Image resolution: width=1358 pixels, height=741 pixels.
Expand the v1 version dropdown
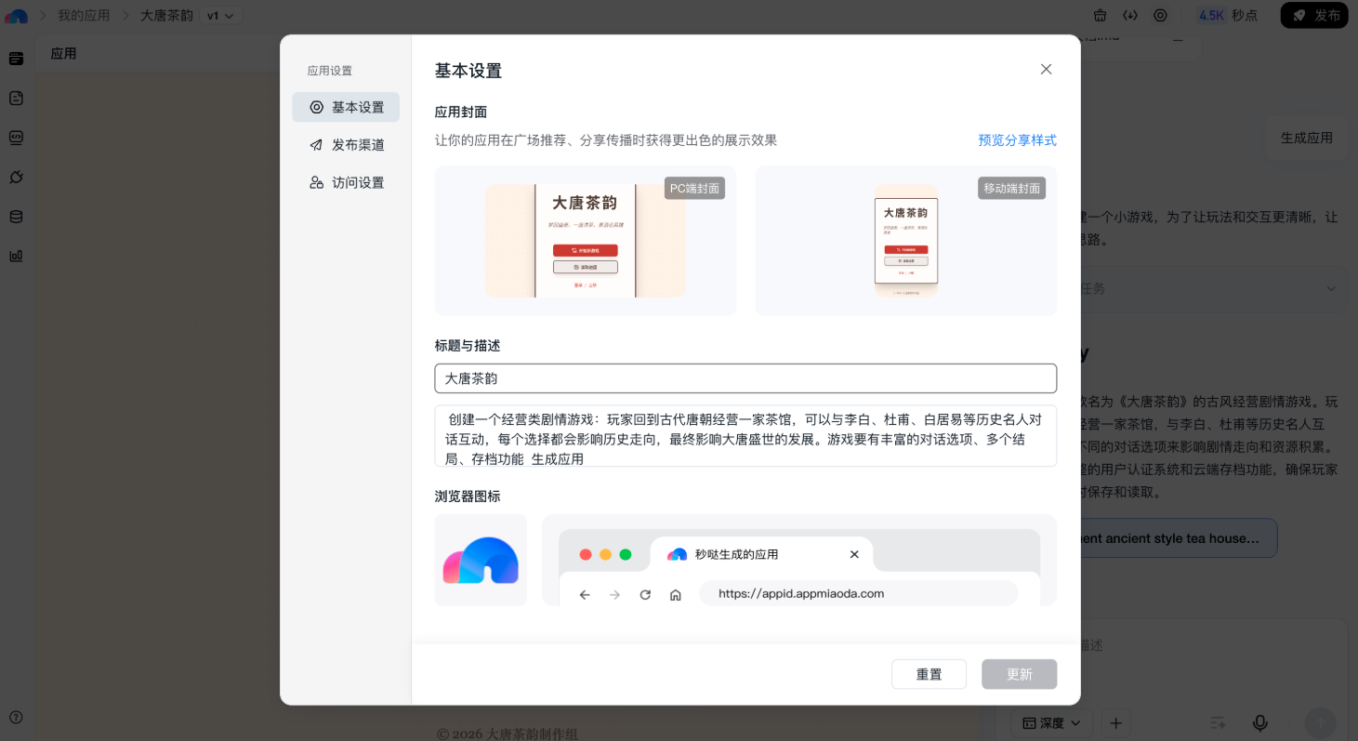220,15
